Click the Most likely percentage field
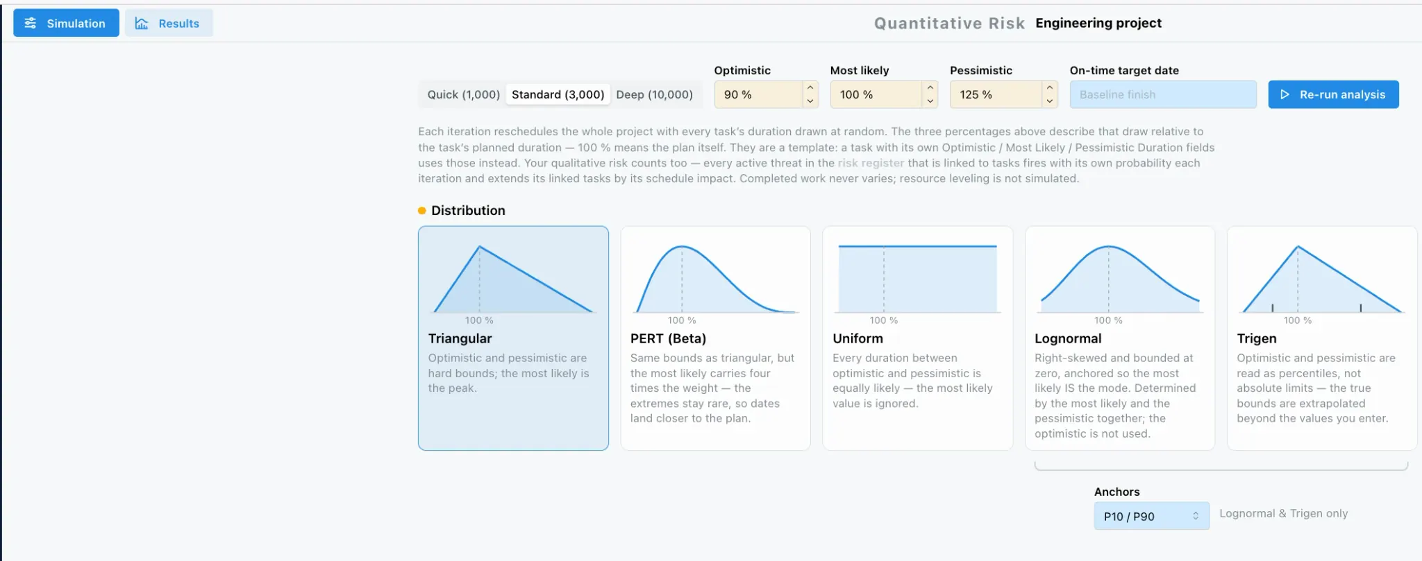 [x=876, y=94]
